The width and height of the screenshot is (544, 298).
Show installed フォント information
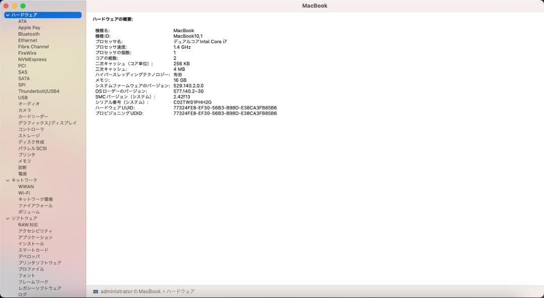(26, 275)
